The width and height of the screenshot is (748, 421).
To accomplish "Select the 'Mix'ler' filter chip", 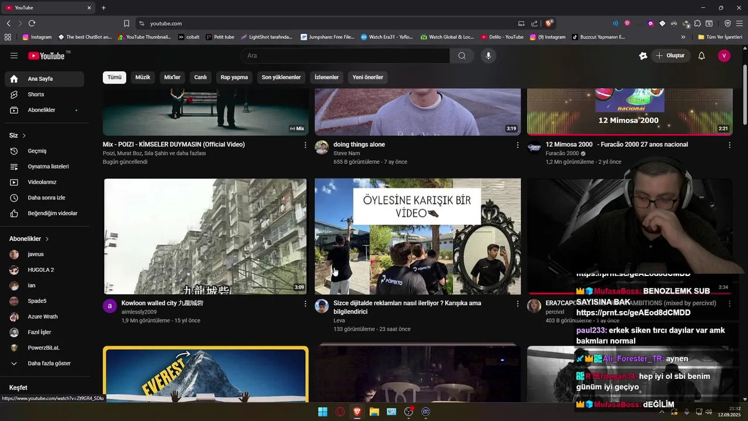I will tap(172, 77).
